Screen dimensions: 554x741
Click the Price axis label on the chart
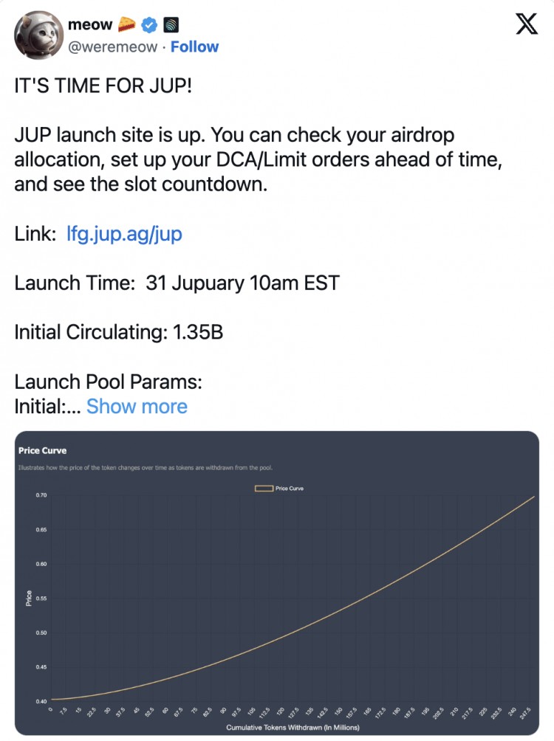click(29, 596)
